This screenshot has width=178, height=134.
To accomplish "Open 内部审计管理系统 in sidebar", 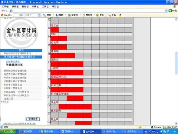I will click(13, 88).
